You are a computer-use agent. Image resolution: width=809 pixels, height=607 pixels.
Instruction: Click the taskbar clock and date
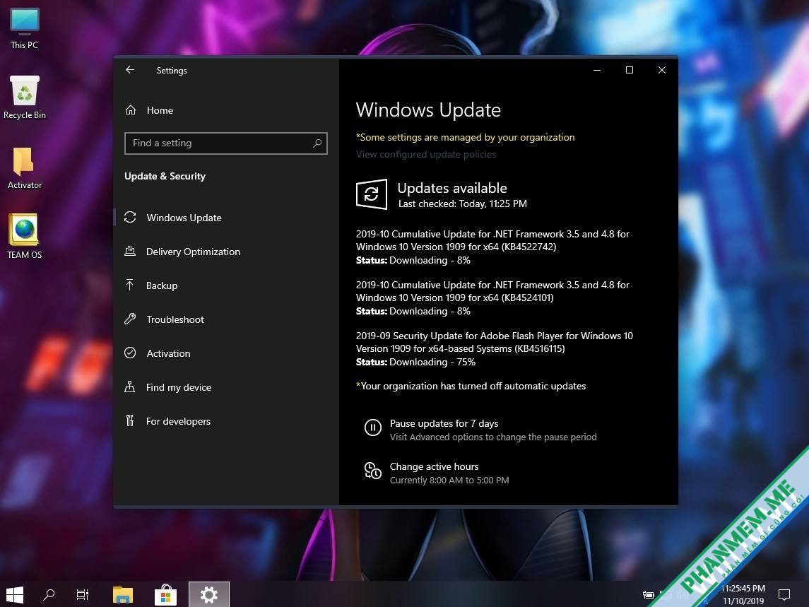tap(743, 594)
